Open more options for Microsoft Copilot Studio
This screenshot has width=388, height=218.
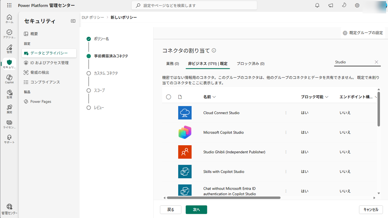pyautogui.click(x=286, y=132)
